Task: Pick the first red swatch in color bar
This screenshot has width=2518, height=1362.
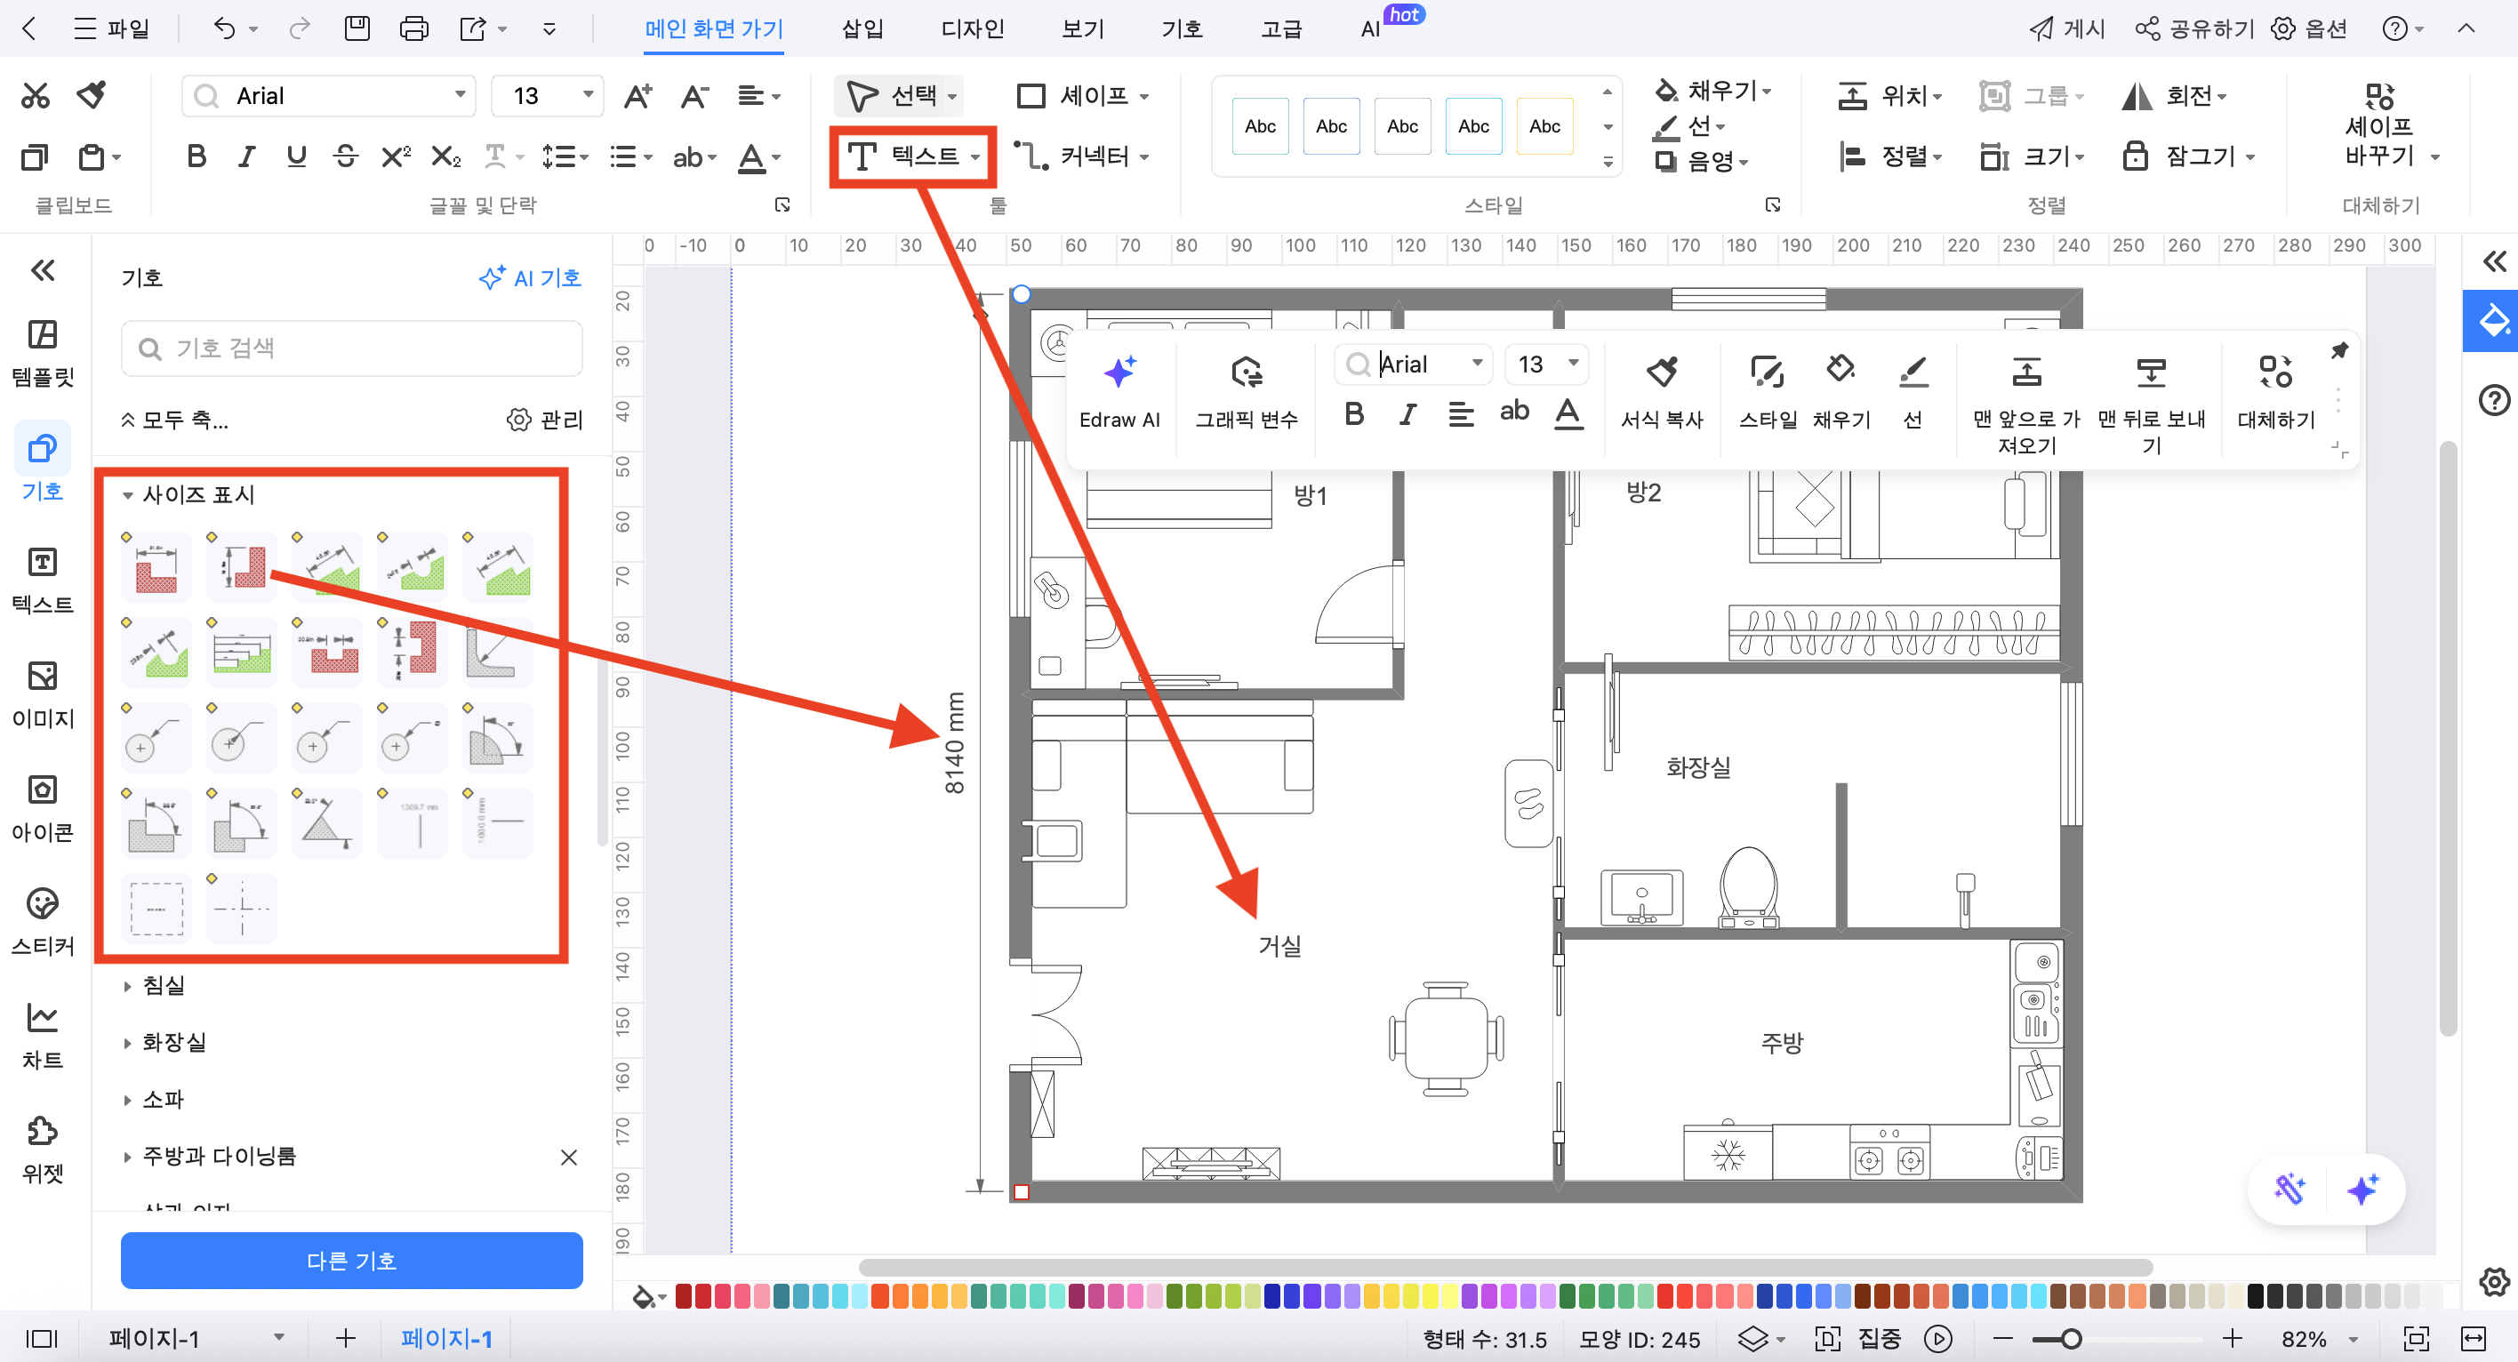Action: tap(683, 1295)
